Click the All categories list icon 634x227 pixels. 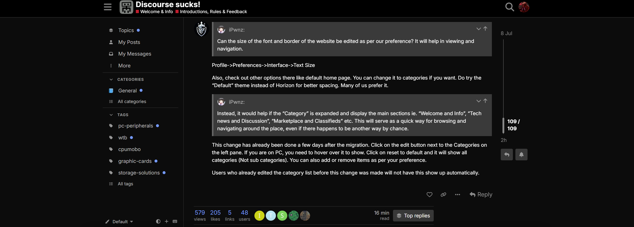click(111, 102)
